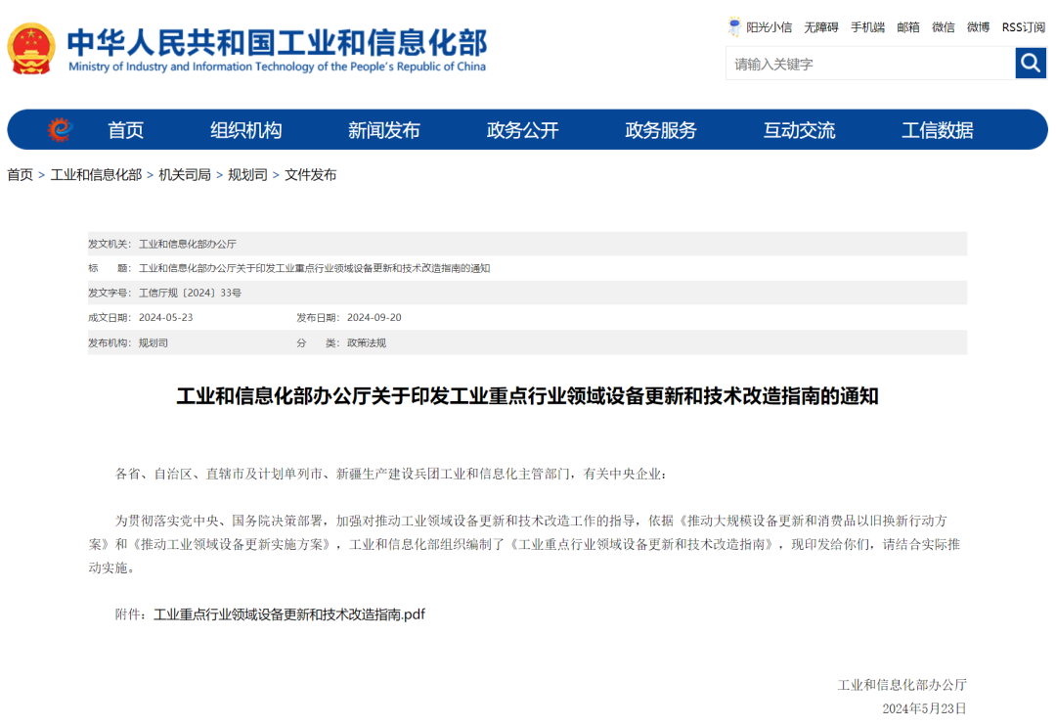Select the mailbox (邮箱) icon

point(906,26)
